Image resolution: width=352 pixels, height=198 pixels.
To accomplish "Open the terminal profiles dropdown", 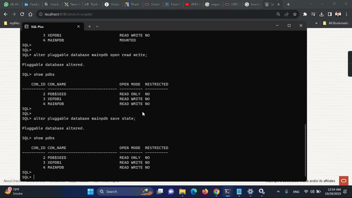I will tap(97, 26).
